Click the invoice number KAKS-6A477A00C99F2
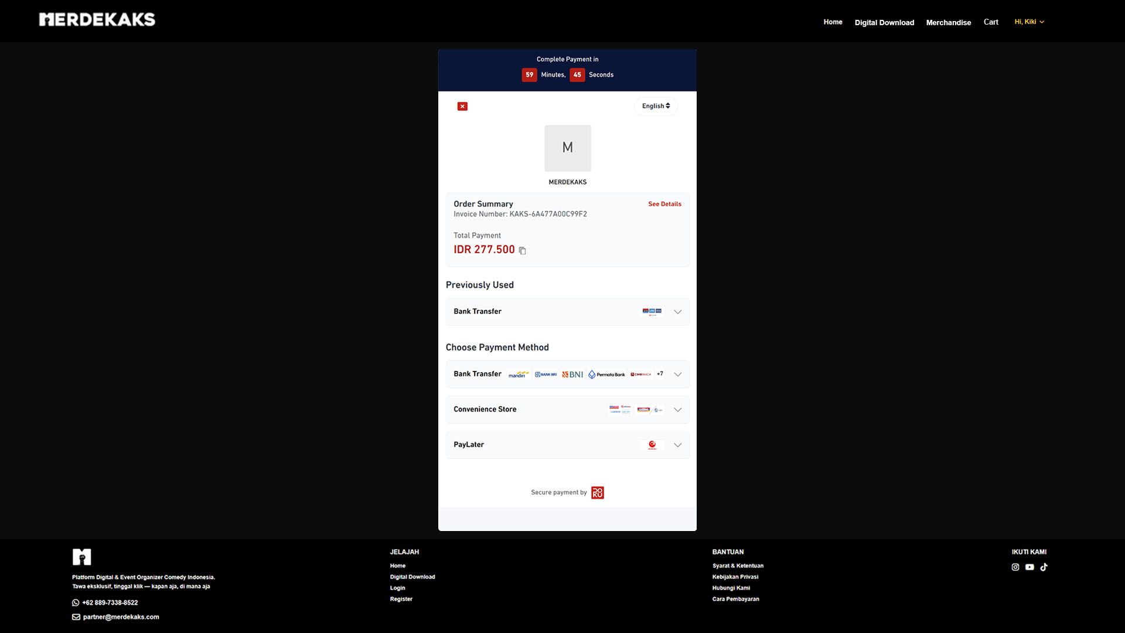This screenshot has width=1125, height=633. coord(548,214)
